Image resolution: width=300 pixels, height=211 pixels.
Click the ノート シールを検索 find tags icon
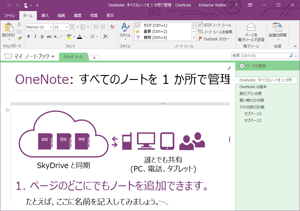[201, 32]
